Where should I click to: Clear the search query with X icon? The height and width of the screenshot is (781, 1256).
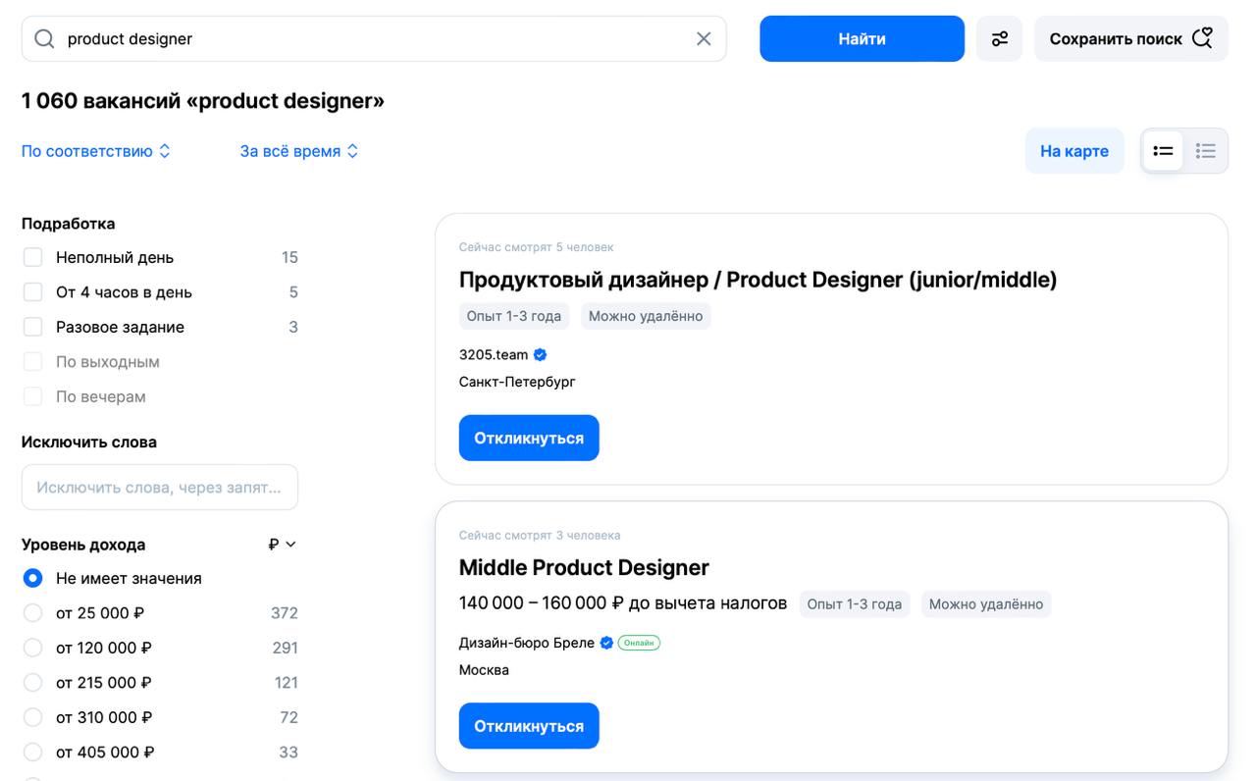[704, 39]
